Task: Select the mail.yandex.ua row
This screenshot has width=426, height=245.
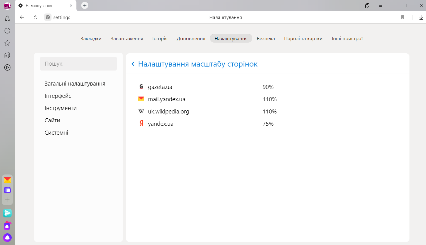Action: coord(268,99)
